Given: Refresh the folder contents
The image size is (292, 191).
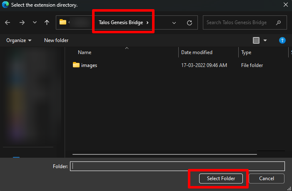Looking at the screenshot, I should click(x=190, y=23).
